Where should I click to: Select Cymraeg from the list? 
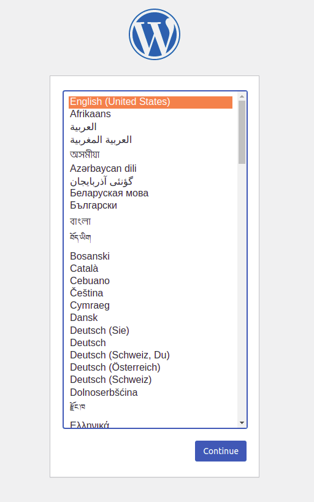click(150, 306)
